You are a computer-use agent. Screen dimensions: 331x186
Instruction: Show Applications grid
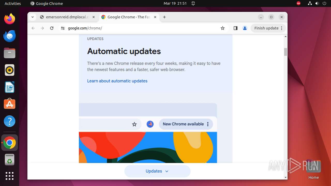click(x=10, y=176)
